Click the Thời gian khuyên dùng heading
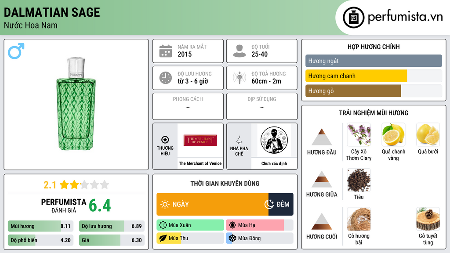The width and height of the screenshot is (450, 253). click(225, 183)
